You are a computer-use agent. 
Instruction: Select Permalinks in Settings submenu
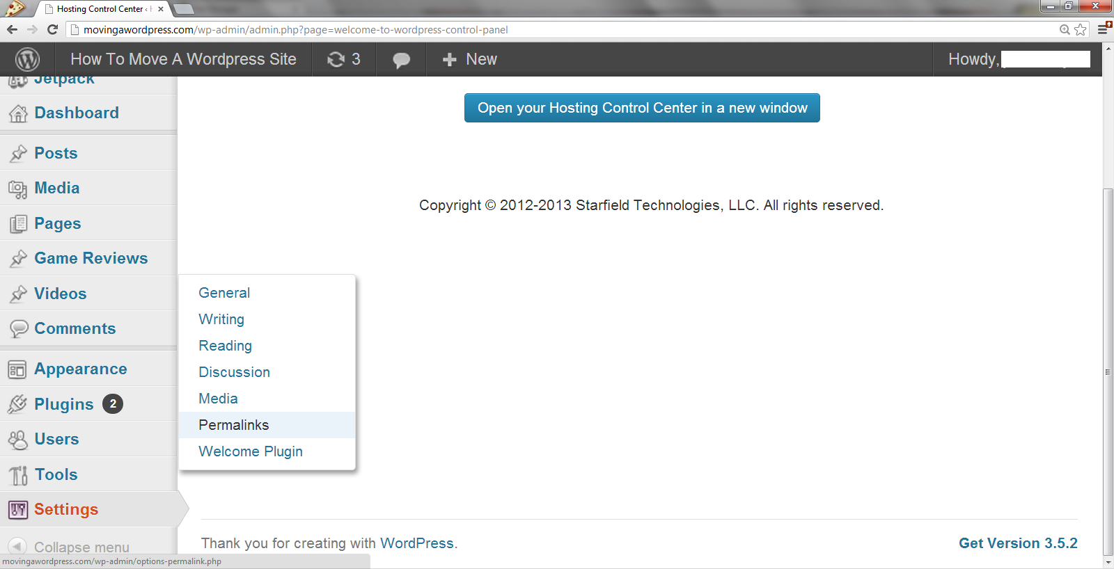(267, 425)
